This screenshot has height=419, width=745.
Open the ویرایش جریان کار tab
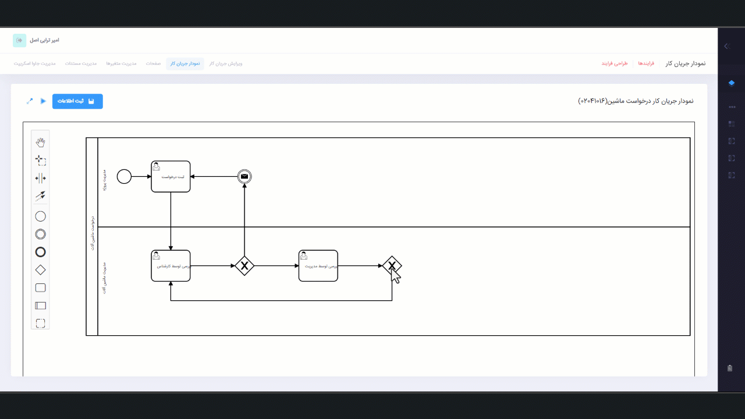tap(225, 63)
